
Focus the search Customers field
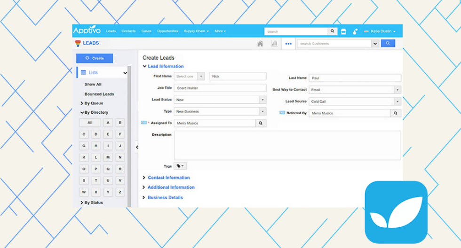coord(334,43)
